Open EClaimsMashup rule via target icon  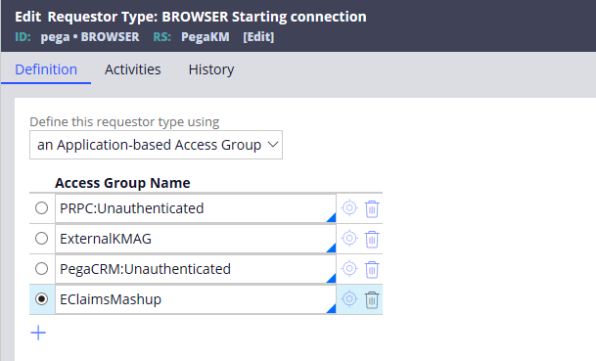click(x=349, y=299)
